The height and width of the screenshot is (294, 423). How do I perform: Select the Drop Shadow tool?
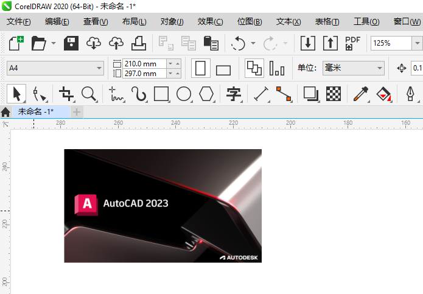point(311,94)
